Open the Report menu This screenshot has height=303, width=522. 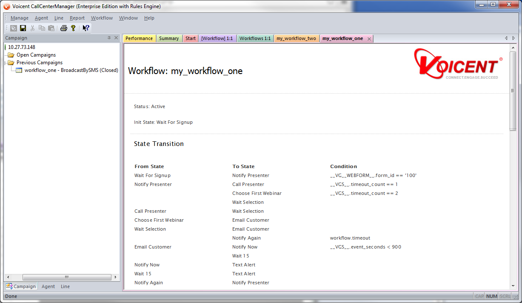(77, 18)
